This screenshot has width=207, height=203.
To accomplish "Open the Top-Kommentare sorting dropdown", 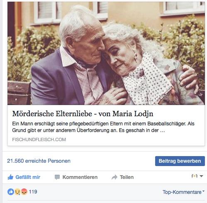I will (183, 192).
